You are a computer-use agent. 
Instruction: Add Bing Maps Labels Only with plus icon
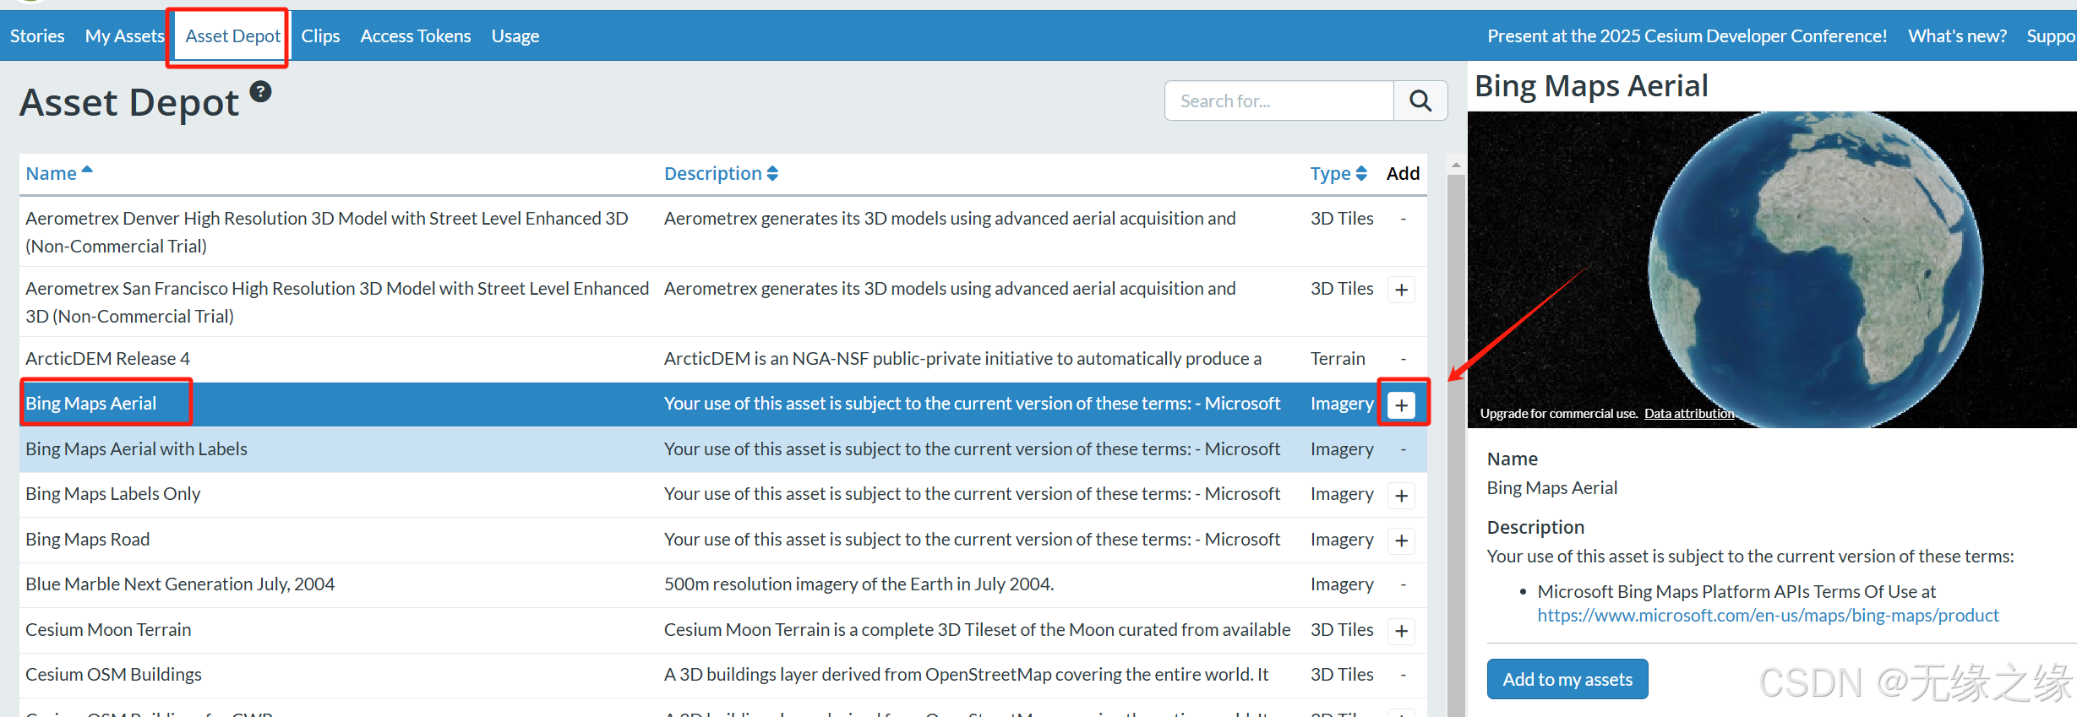(1401, 496)
